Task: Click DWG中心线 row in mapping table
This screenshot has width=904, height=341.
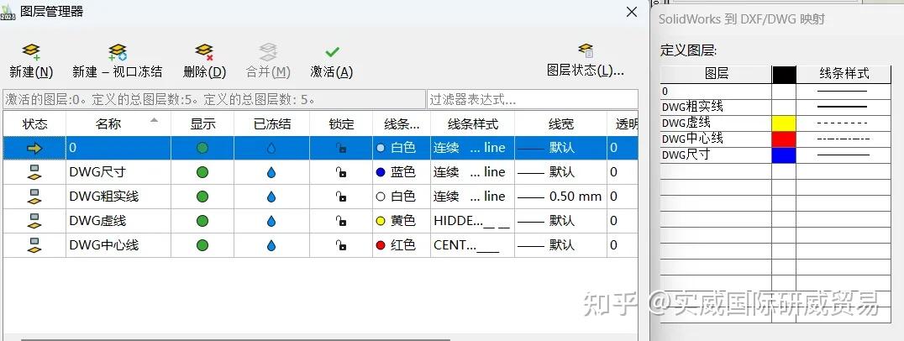Action: pos(775,139)
